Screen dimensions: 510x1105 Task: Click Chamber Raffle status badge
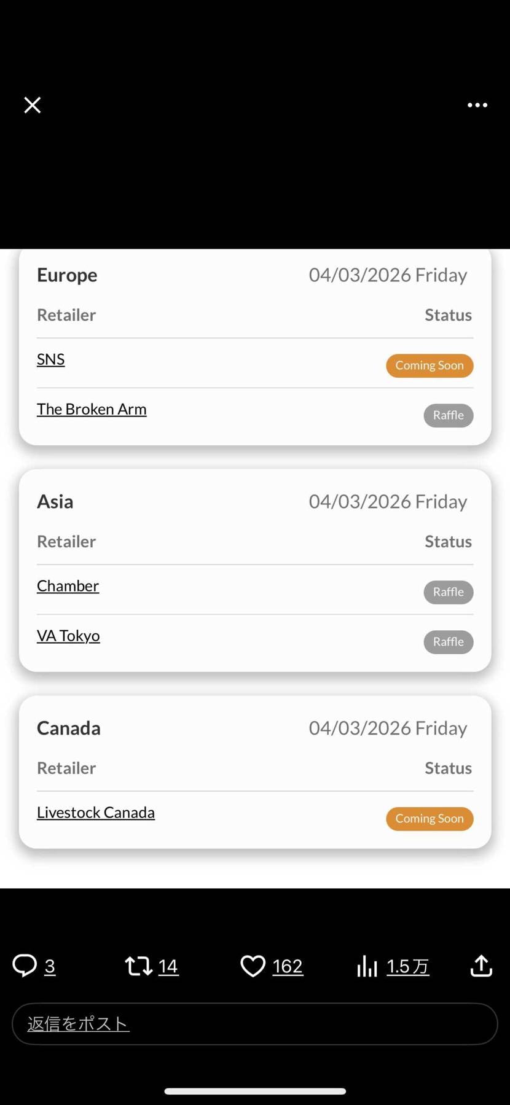pyautogui.click(x=449, y=592)
